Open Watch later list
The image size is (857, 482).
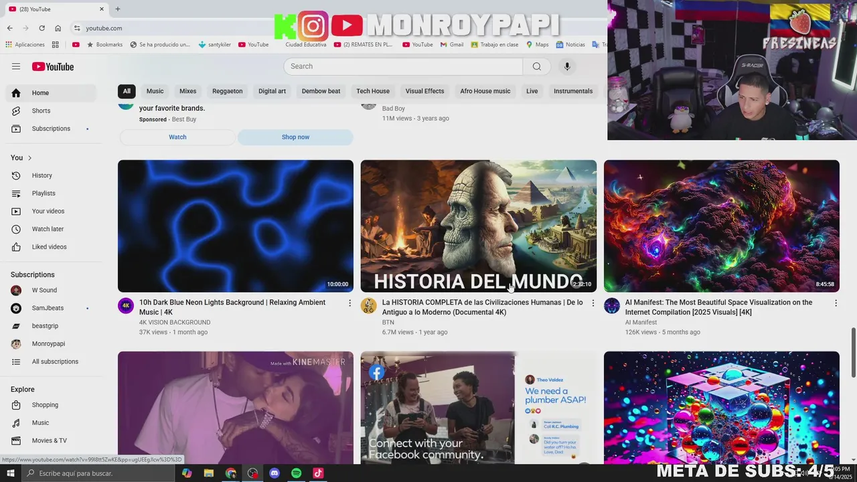tap(51, 229)
